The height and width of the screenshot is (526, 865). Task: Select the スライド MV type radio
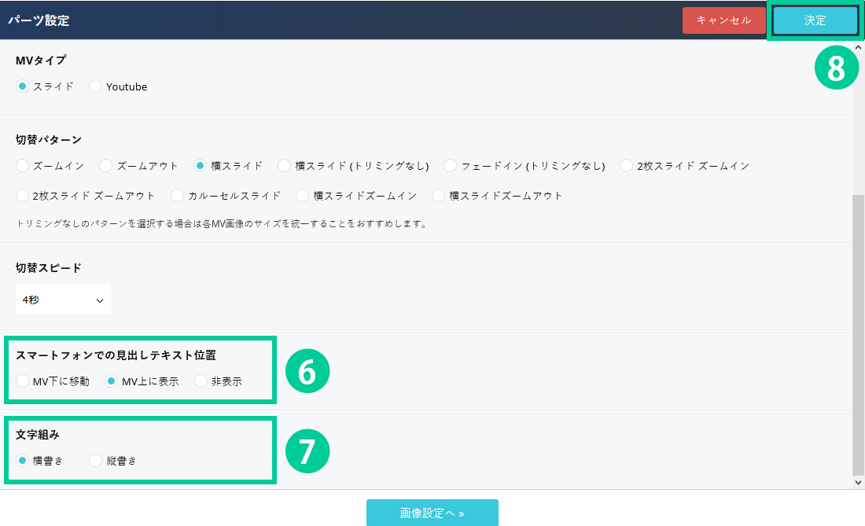click(23, 86)
